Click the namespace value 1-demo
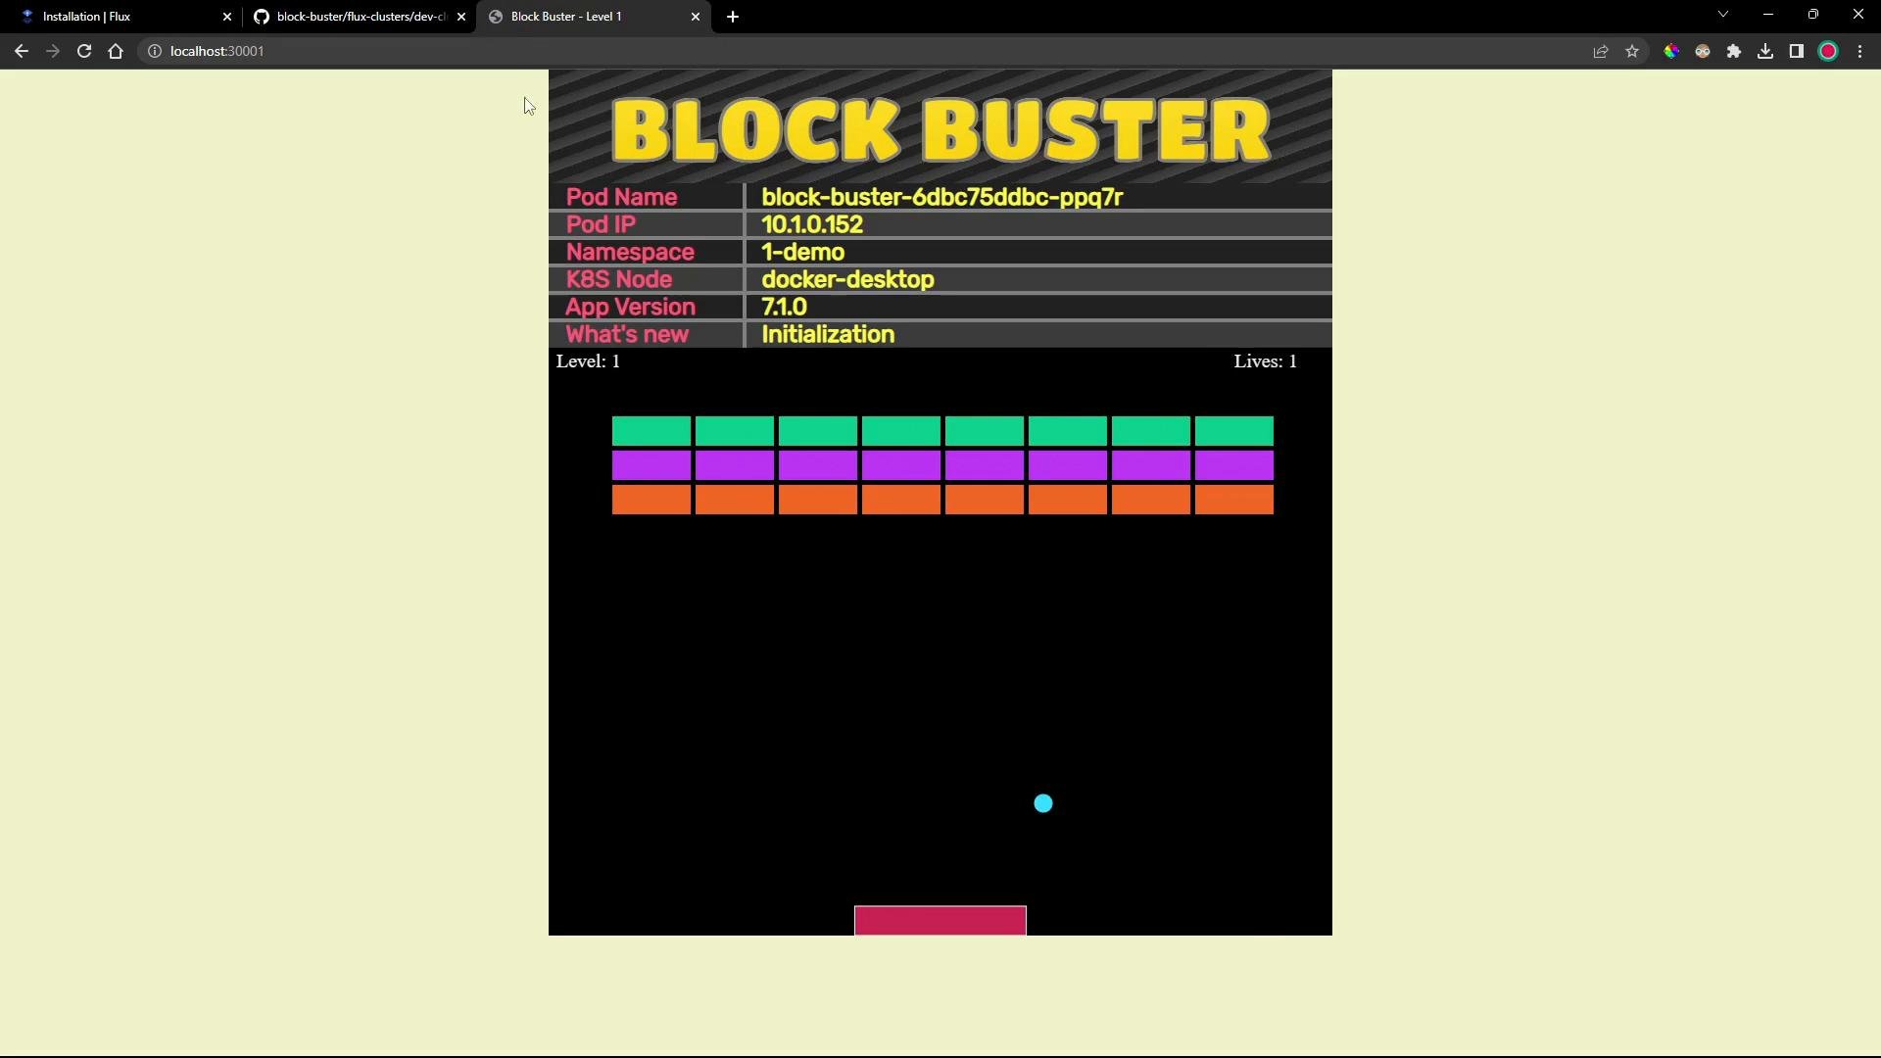 [x=802, y=252]
